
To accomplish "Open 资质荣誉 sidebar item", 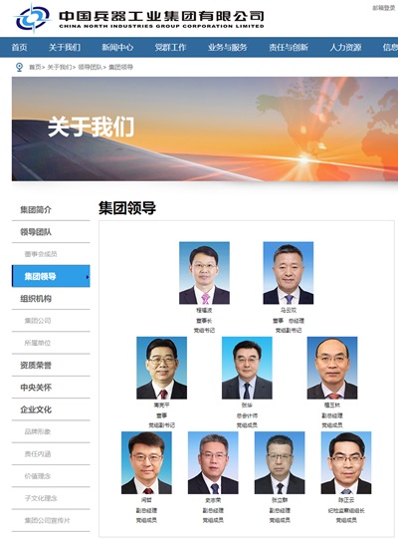I will (36, 365).
